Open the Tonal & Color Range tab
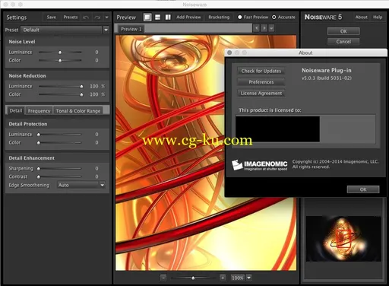 click(78, 111)
